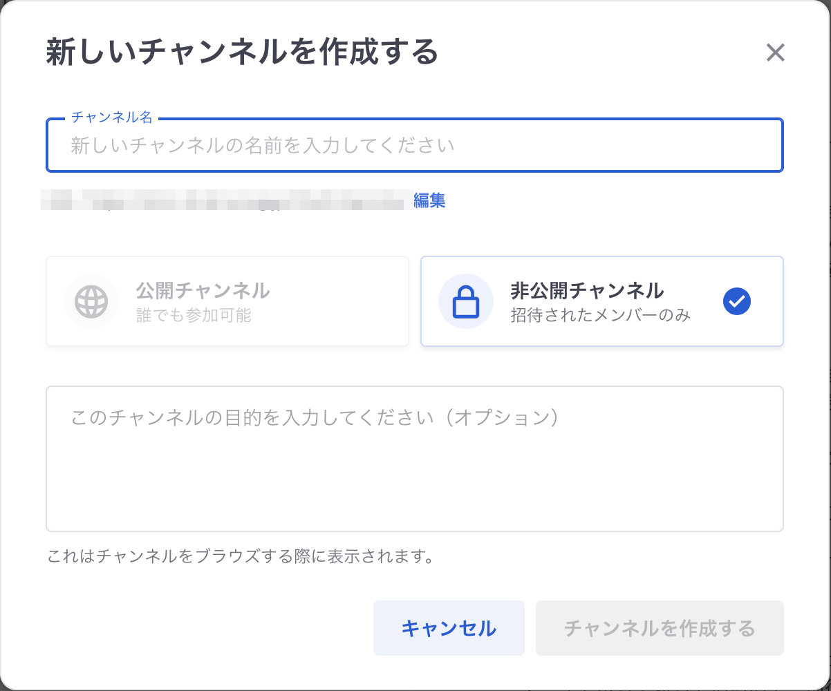This screenshot has width=831, height=691.
Task: Click the lock icon for private channel
Action: (465, 301)
